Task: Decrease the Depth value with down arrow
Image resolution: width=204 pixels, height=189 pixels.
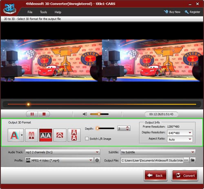Action: [127, 129]
